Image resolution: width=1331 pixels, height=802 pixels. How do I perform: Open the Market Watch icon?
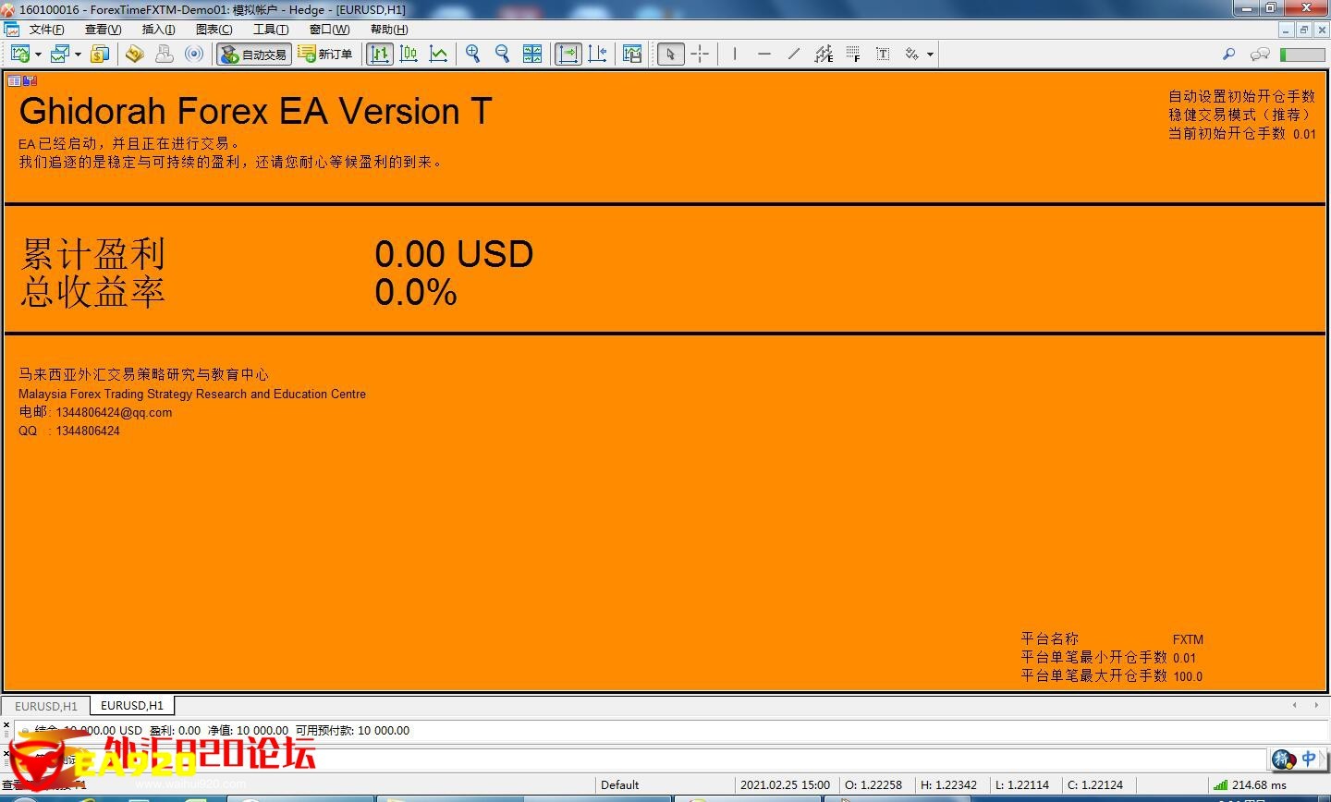tap(100, 55)
